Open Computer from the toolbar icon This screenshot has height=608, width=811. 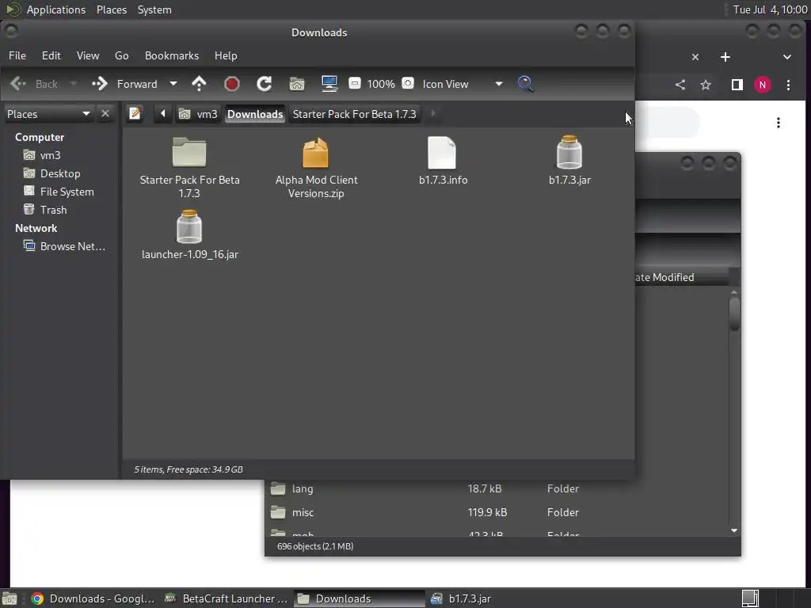(329, 84)
